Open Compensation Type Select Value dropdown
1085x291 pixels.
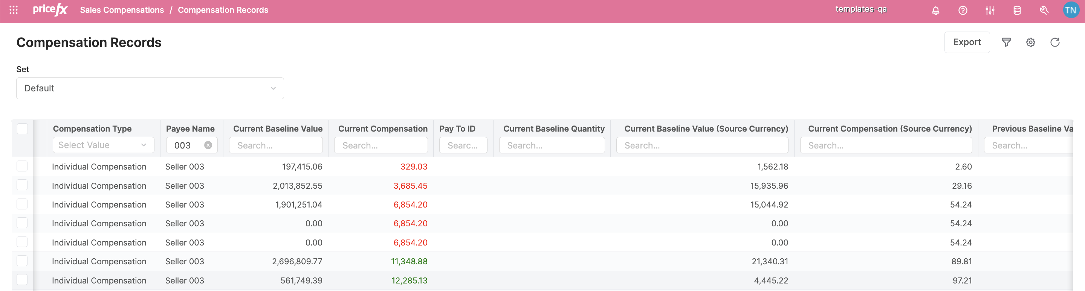[103, 145]
